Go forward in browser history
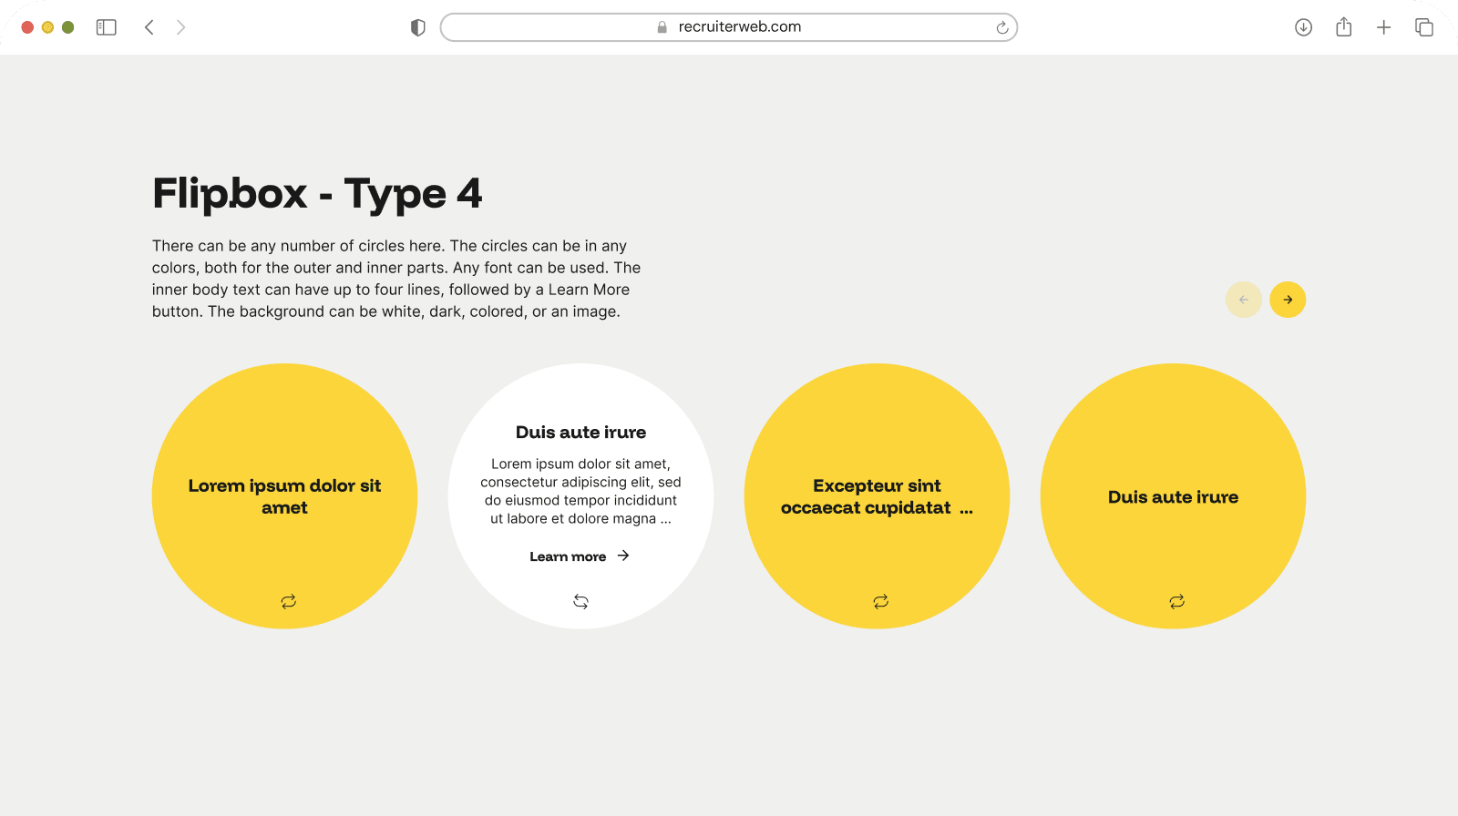Screen dimensions: 1458x816 tap(180, 27)
